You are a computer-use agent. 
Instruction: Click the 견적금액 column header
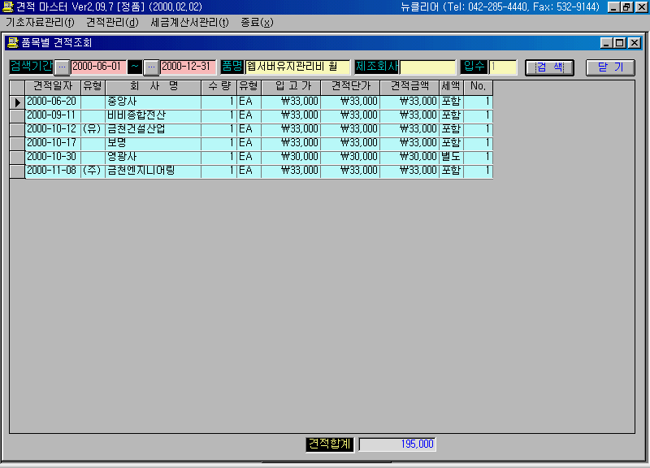[x=409, y=87]
